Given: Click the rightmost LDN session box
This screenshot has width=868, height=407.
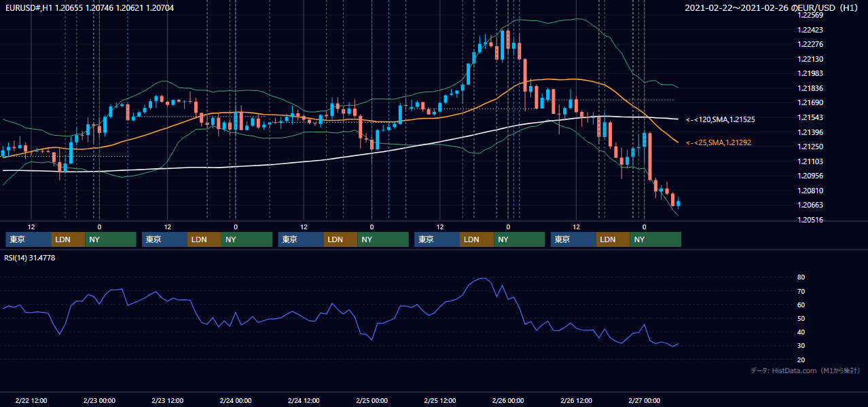Looking at the screenshot, I should 613,239.
